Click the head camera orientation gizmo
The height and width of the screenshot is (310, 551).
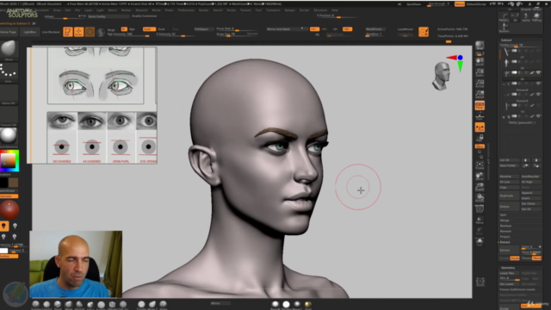click(442, 76)
